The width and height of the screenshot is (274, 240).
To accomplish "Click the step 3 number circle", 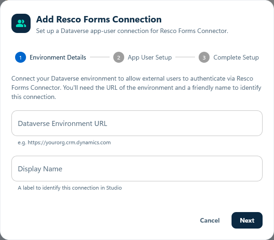I will [x=204, y=57].
